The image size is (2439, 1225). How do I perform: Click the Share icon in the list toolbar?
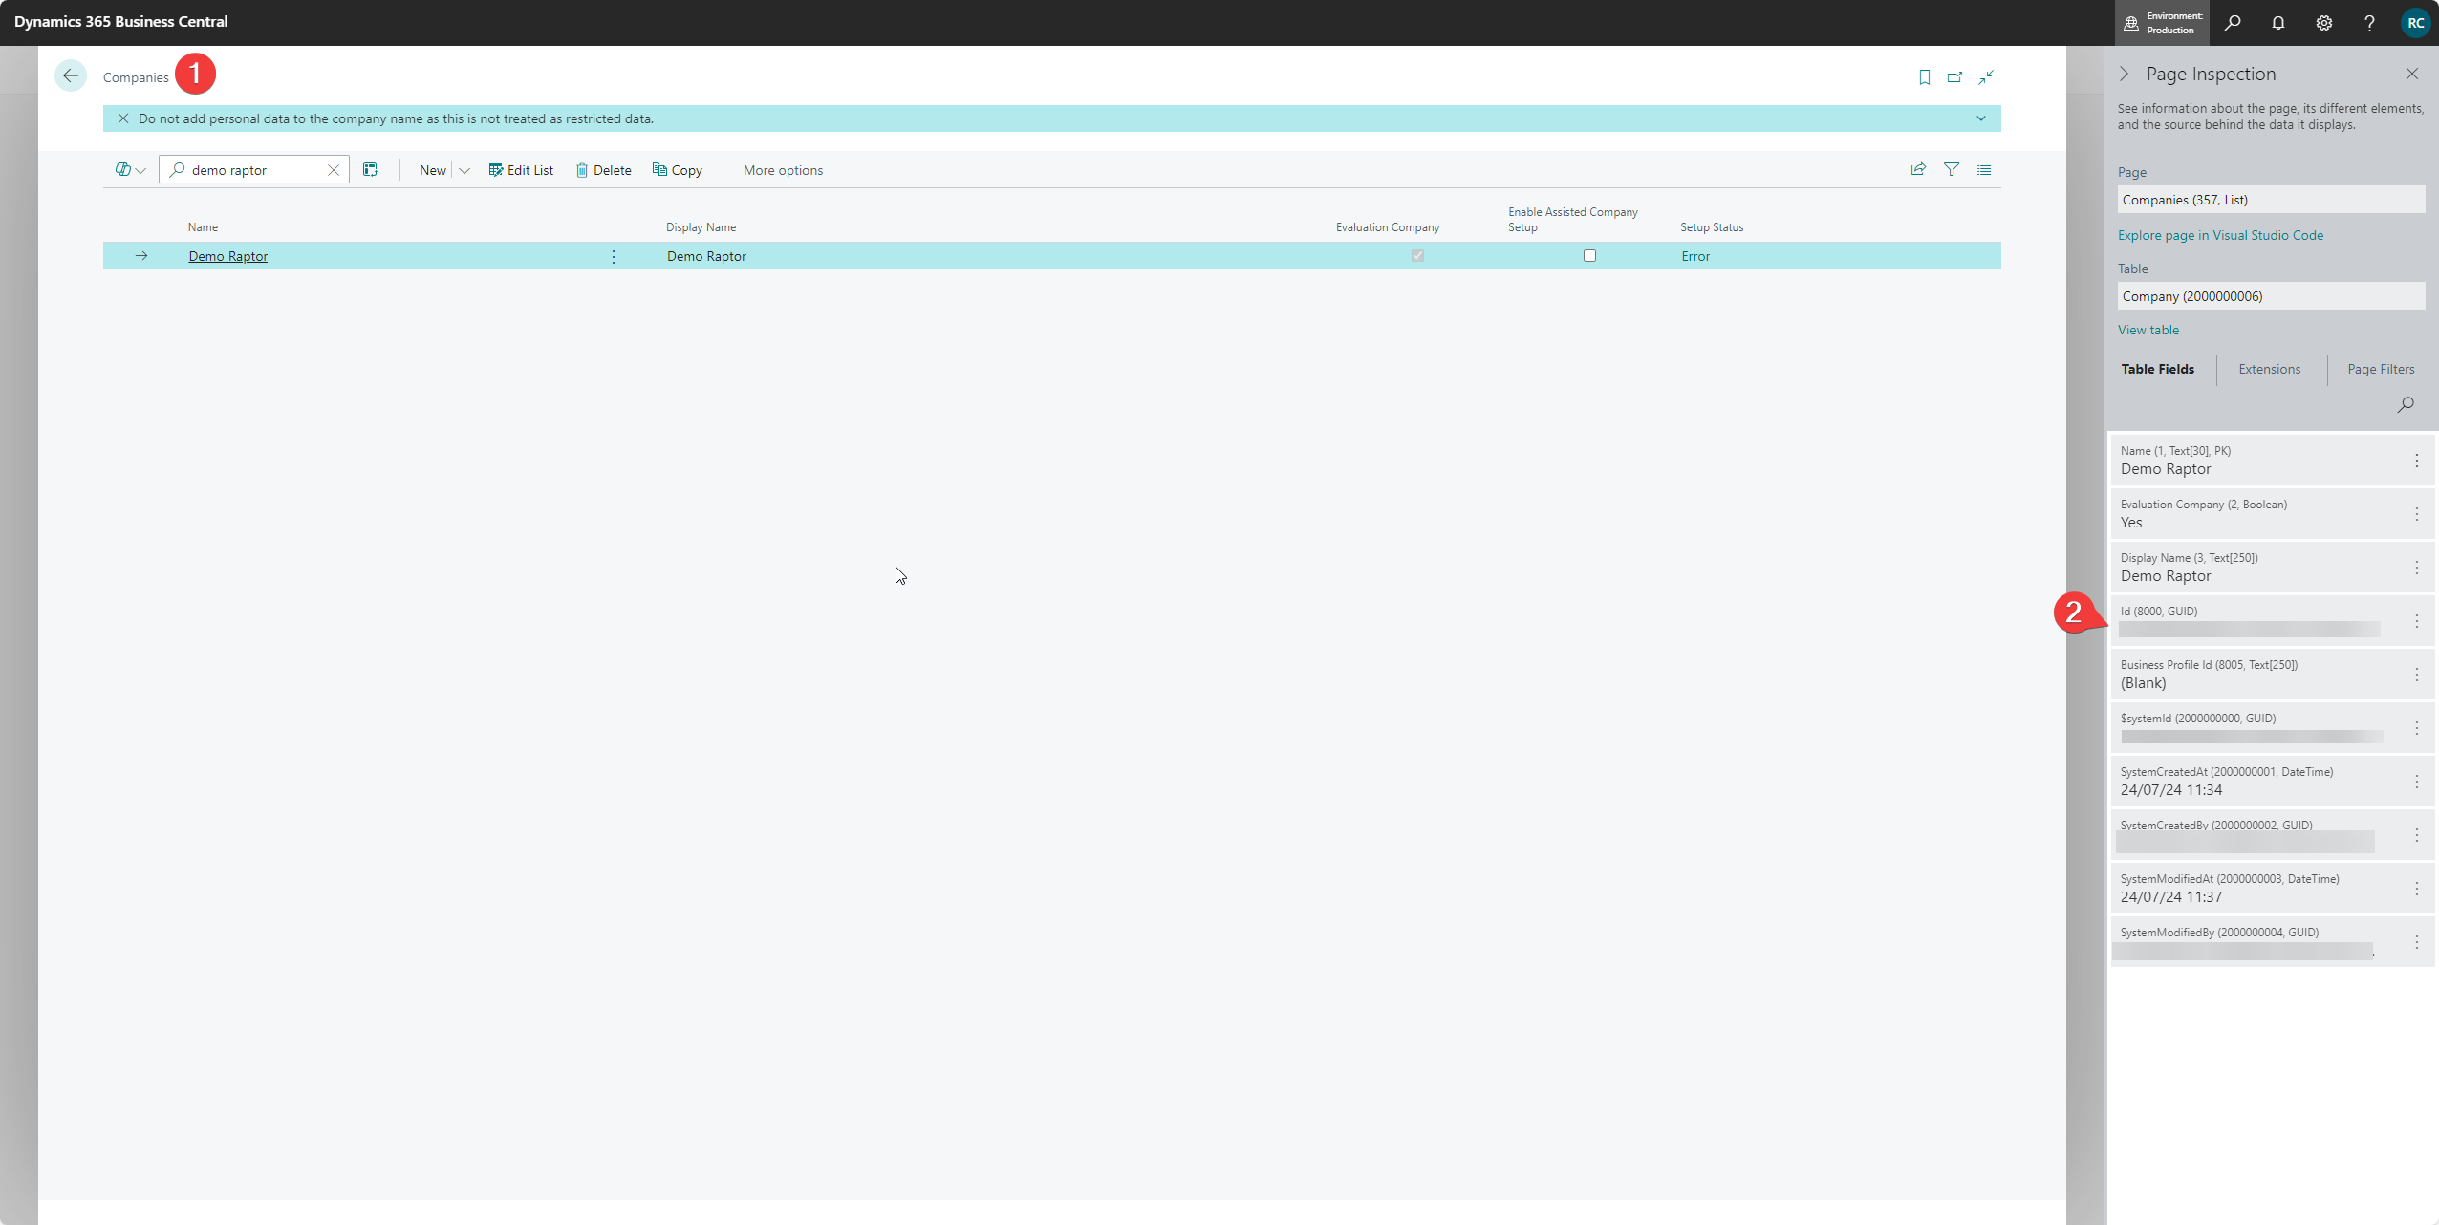[x=1917, y=170]
